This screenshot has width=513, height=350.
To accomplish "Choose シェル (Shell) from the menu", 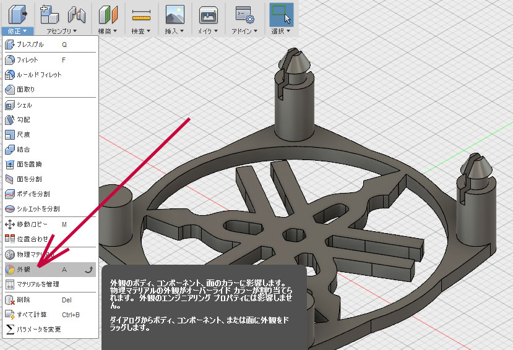I will click(24, 105).
